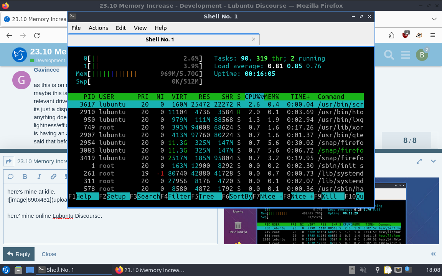The width and height of the screenshot is (442, 276).
Task: Open the Actions menu in Shell window
Action: [98, 28]
